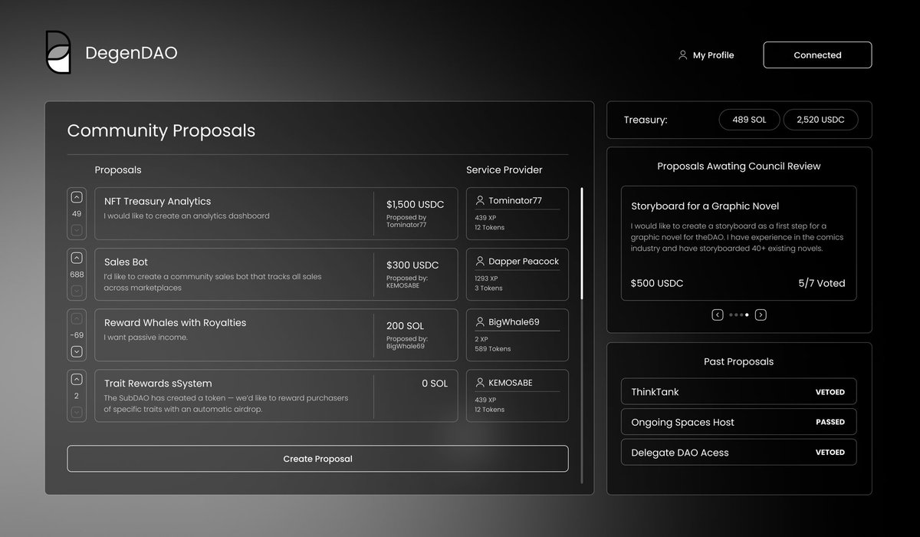Open the Reward Whales with Royalties card

[276, 334]
